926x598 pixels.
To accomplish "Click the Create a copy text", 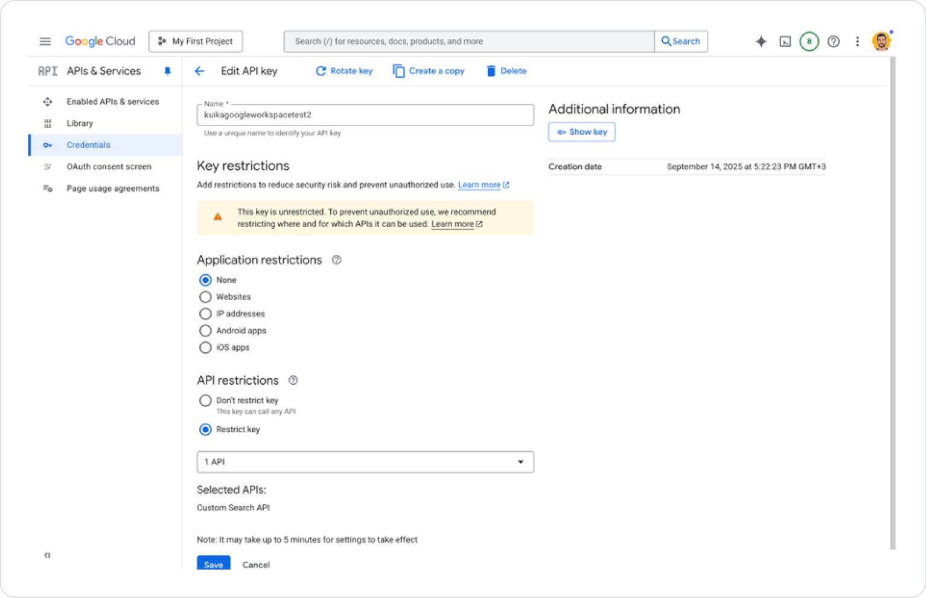I will [x=436, y=71].
